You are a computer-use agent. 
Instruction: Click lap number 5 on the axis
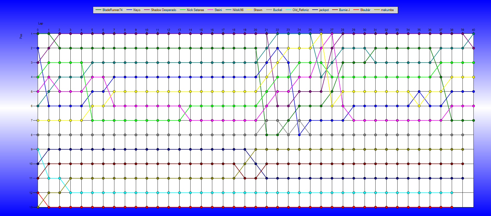pyautogui.click(x=92, y=30)
